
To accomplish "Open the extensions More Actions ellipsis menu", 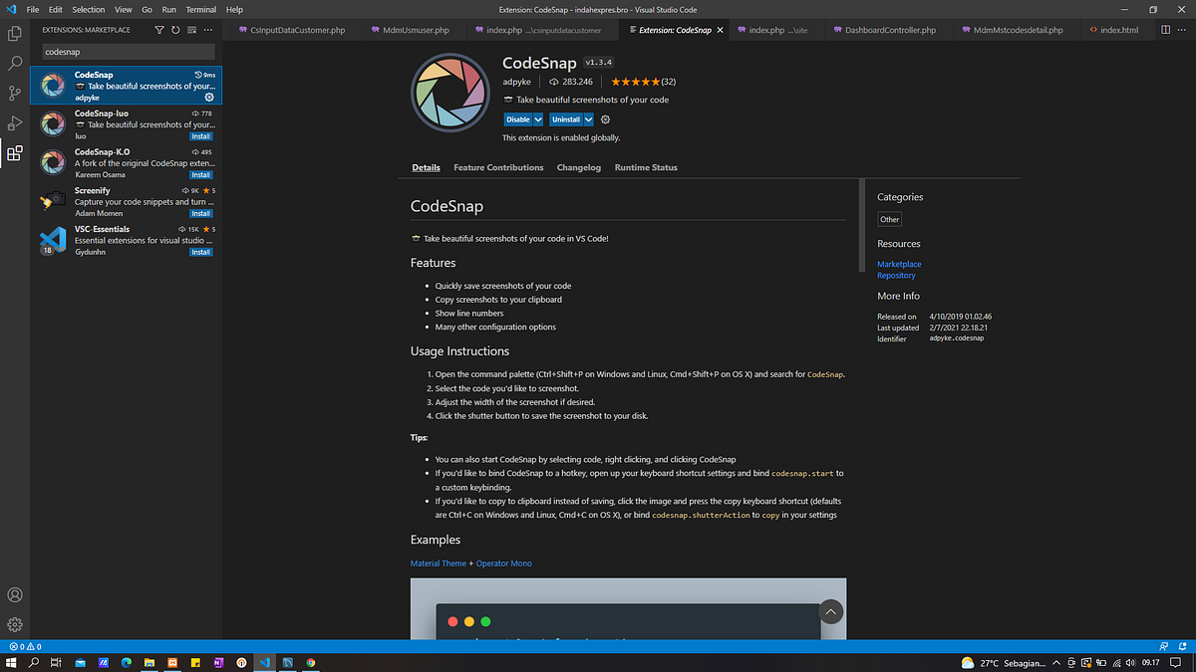I will coord(207,31).
